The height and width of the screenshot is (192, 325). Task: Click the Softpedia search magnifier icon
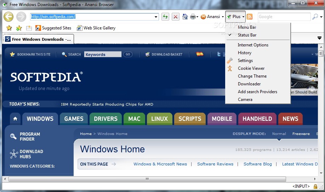64,54
